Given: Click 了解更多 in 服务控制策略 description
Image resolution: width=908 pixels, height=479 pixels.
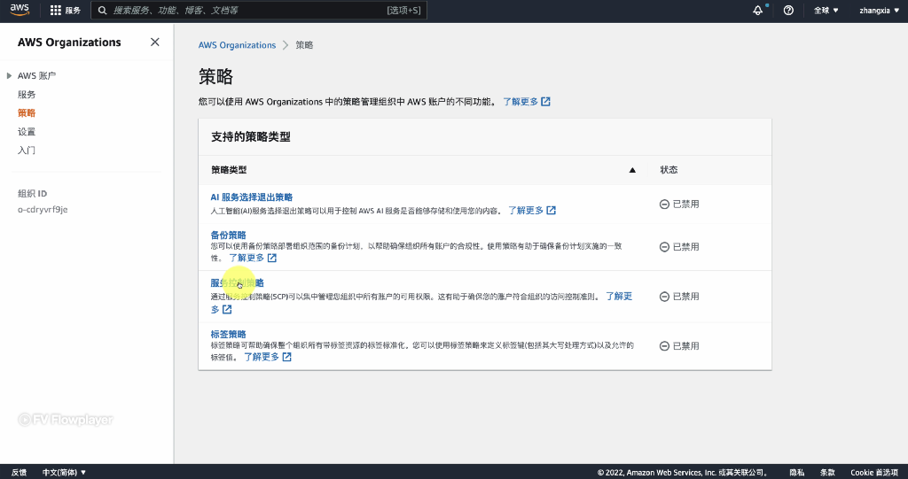Looking at the screenshot, I should point(619,297).
